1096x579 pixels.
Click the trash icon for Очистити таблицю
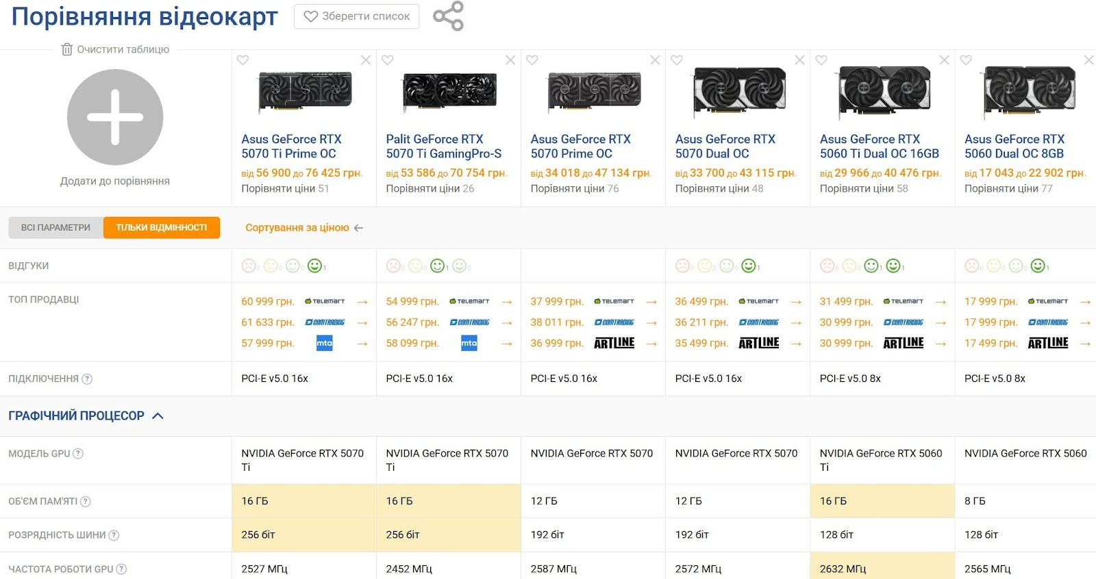pos(66,49)
